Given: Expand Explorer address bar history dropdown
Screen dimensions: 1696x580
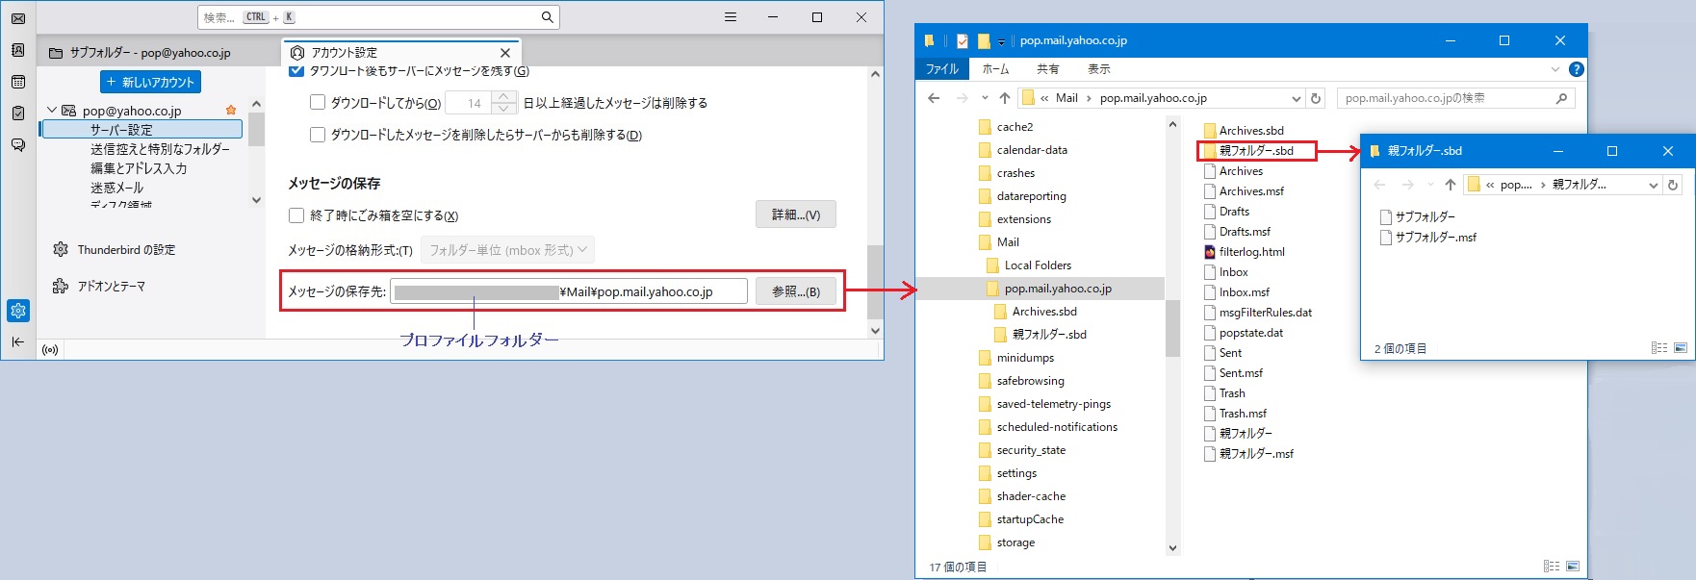Looking at the screenshot, I should (1296, 98).
